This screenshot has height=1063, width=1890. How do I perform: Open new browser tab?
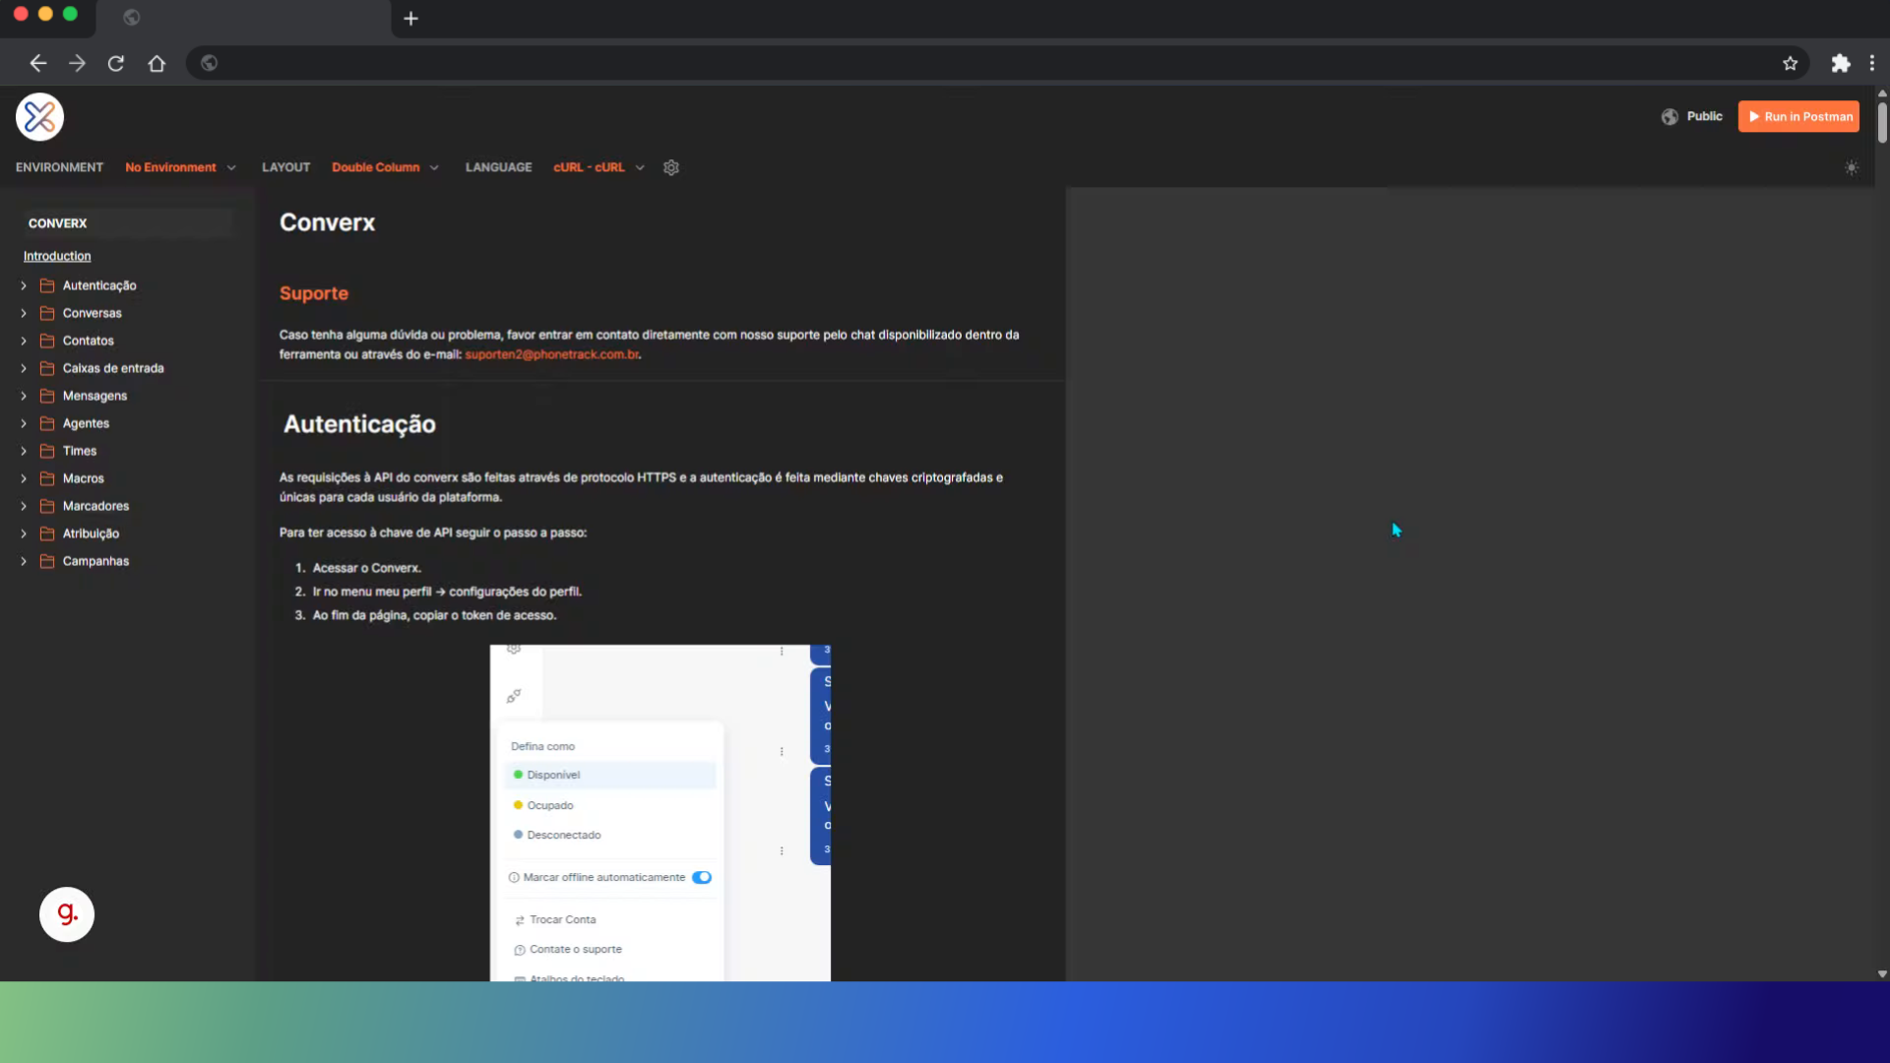[x=411, y=19]
